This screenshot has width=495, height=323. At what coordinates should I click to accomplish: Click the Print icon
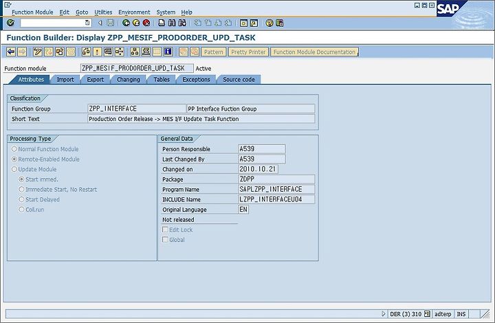click(162, 23)
